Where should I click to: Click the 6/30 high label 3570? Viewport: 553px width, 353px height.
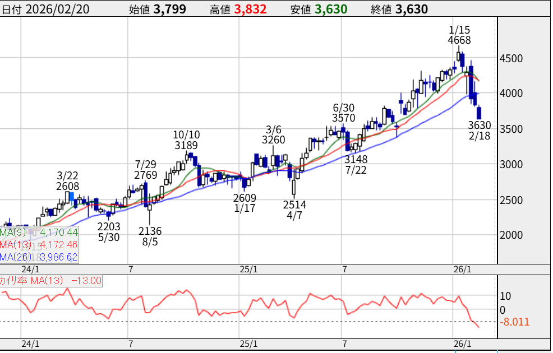pyautogui.click(x=343, y=118)
